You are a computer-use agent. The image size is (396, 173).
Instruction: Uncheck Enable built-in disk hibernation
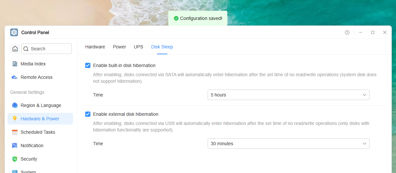coord(88,65)
